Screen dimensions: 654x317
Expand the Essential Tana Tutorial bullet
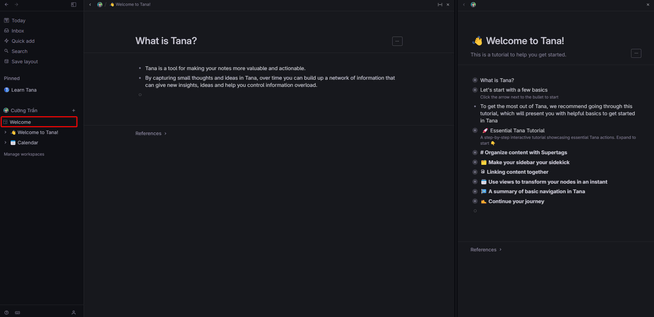click(x=475, y=130)
